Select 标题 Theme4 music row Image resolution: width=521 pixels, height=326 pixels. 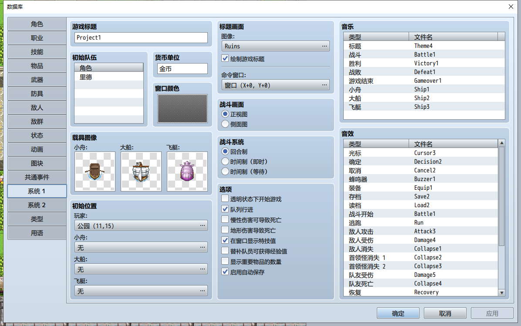(x=424, y=46)
